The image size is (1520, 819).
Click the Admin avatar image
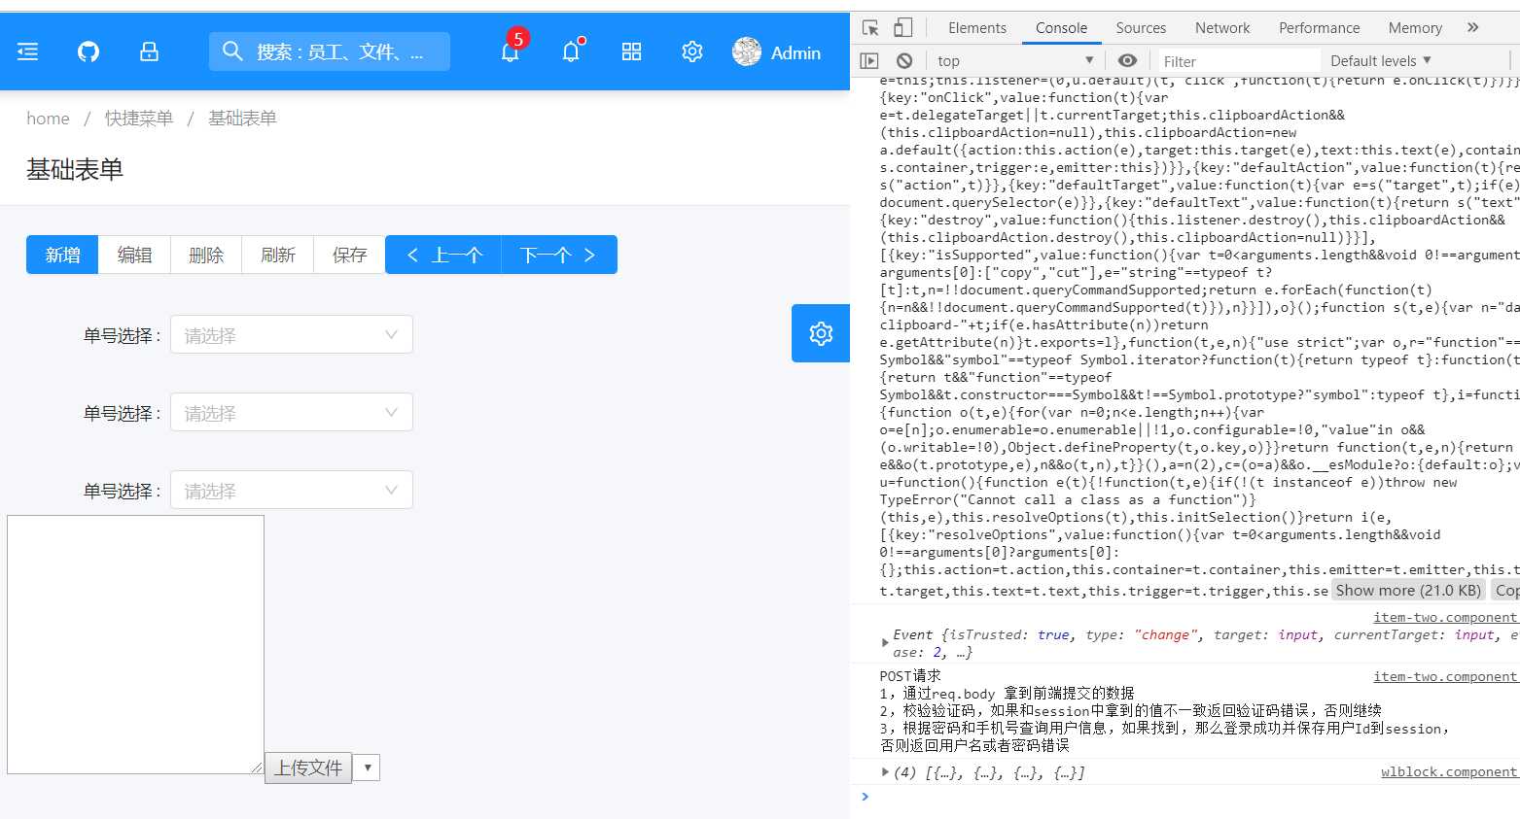click(x=747, y=51)
